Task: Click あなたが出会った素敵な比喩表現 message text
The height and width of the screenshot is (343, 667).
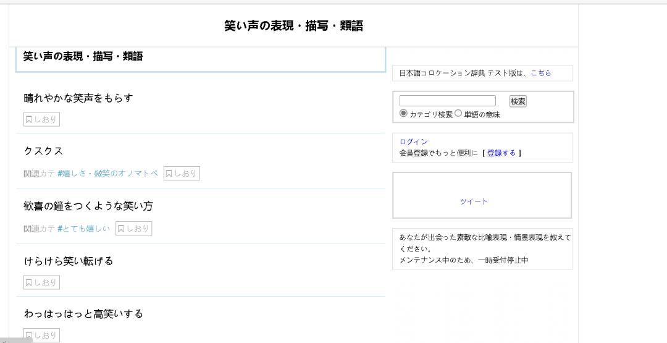Action: click(485, 243)
